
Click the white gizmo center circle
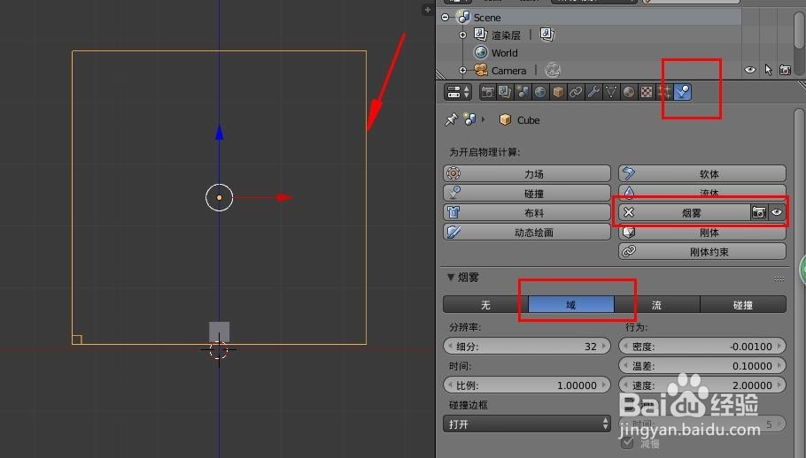click(220, 197)
